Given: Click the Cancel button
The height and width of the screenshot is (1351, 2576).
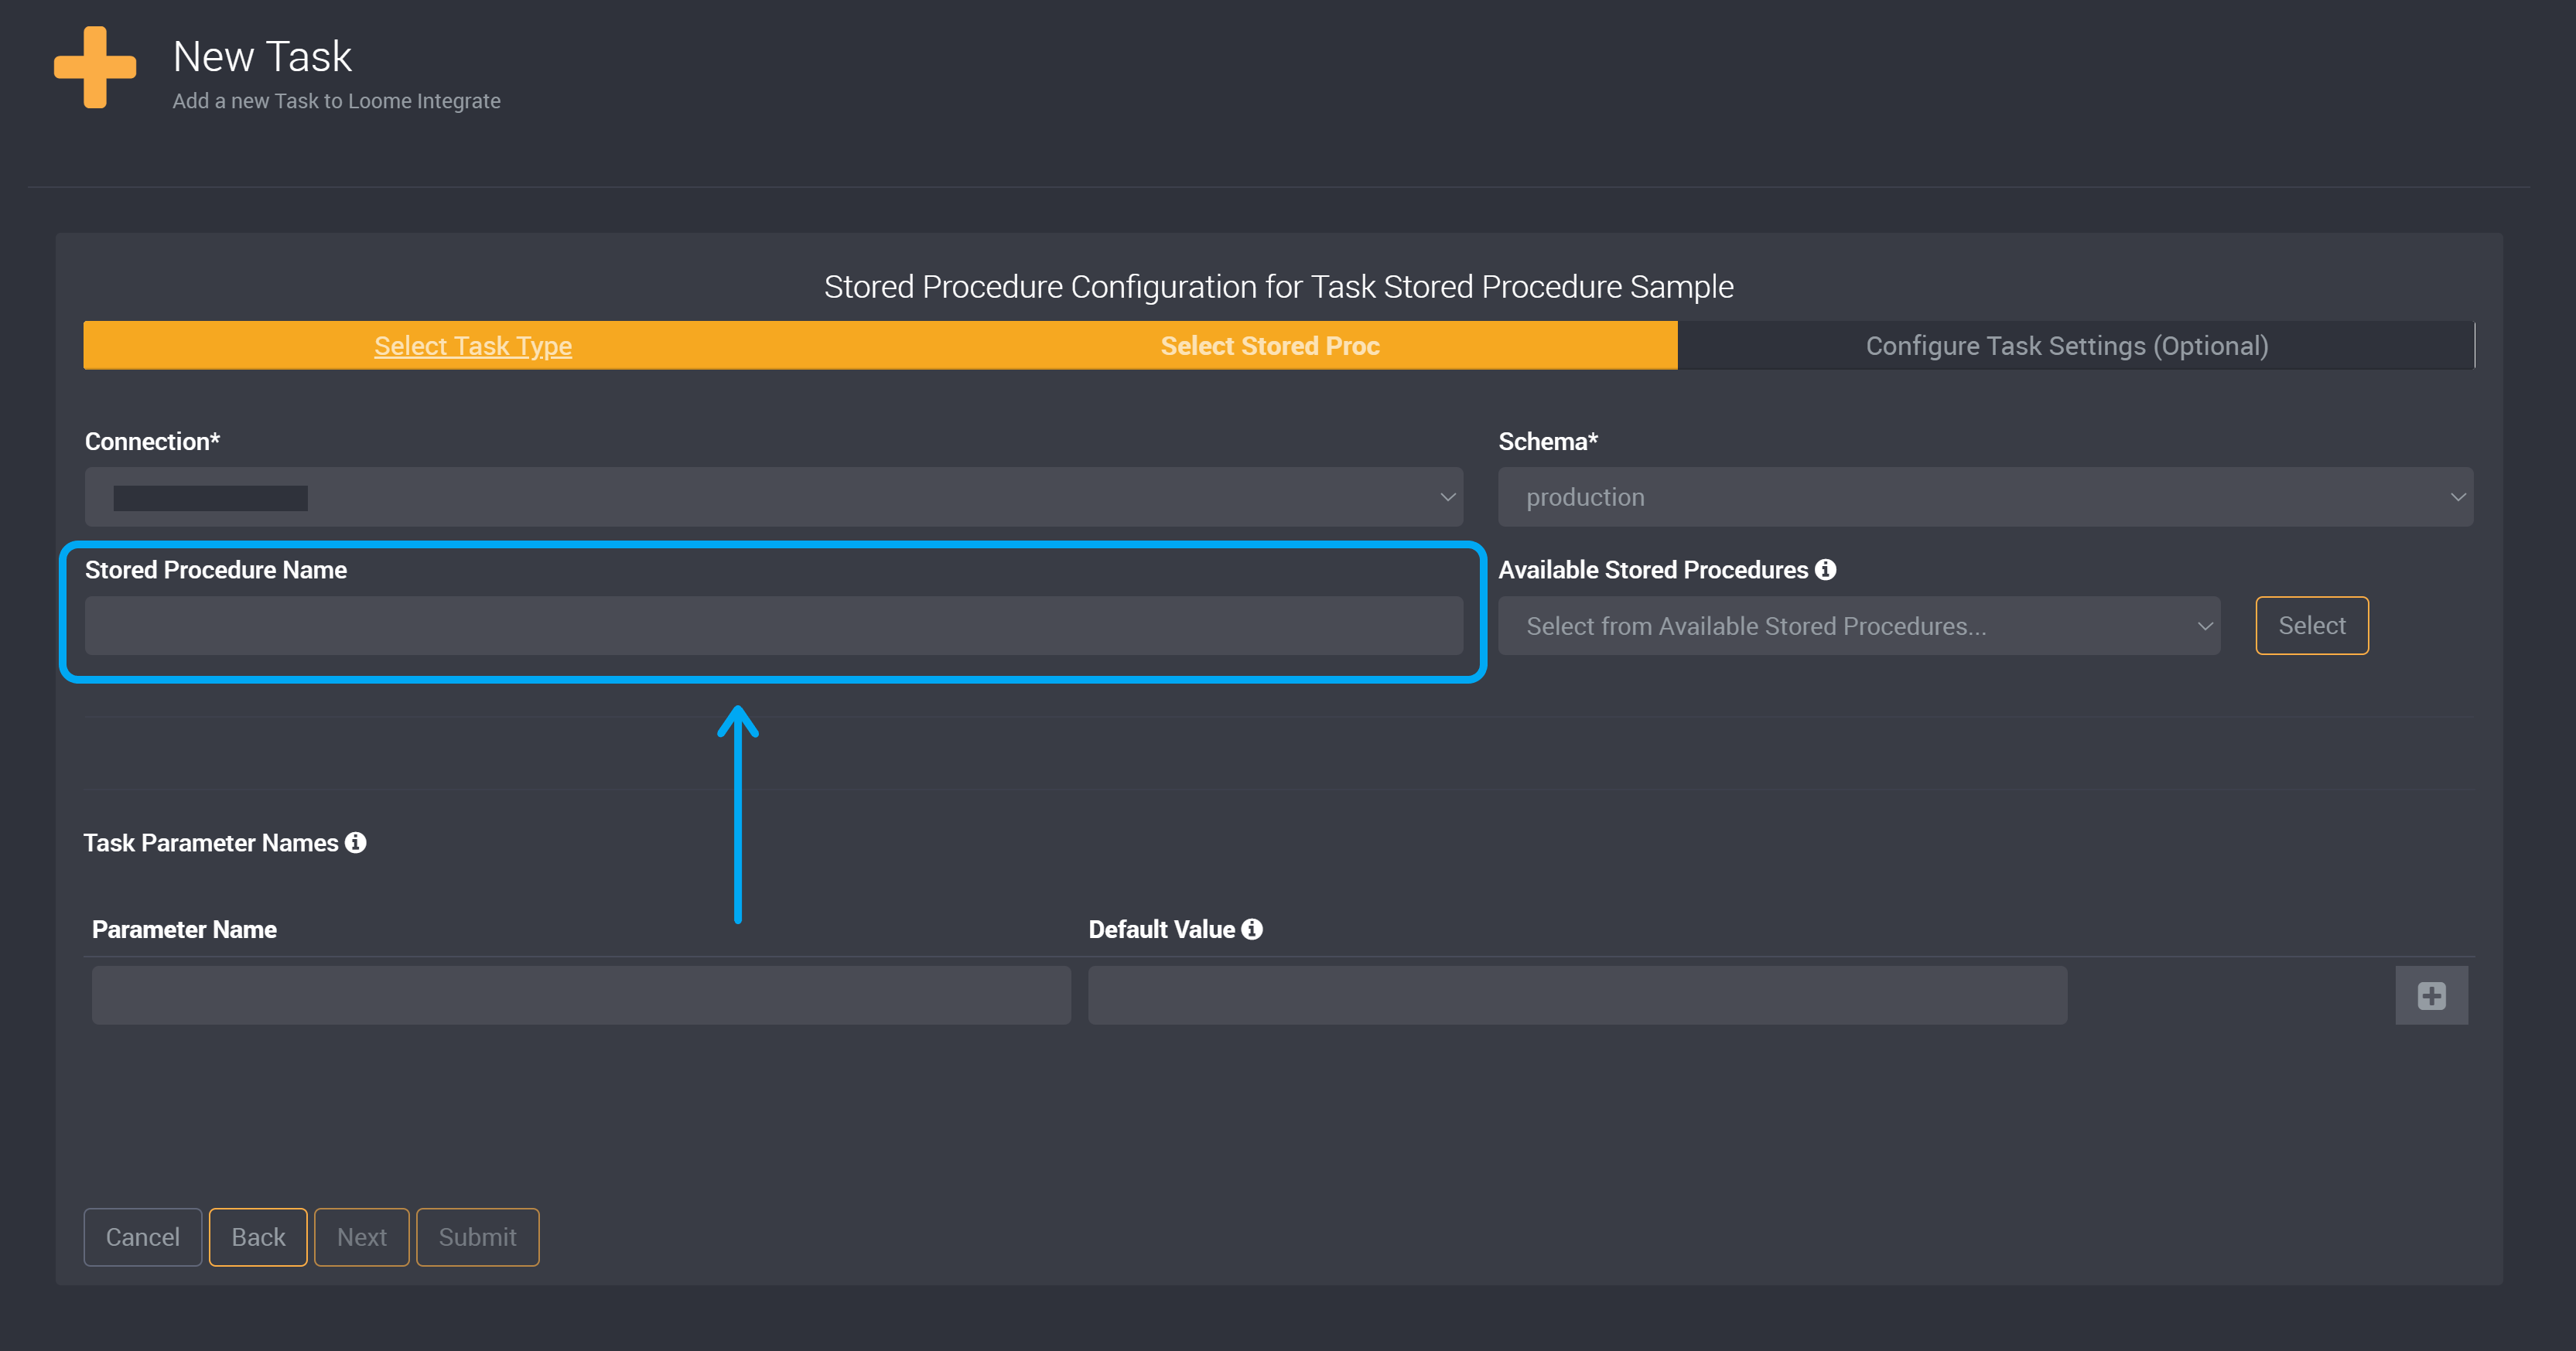Looking at the screenshot, I should (143, 1237).
